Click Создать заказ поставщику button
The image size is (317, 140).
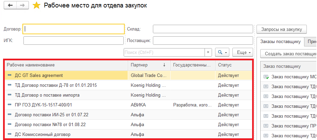[289, 54]
